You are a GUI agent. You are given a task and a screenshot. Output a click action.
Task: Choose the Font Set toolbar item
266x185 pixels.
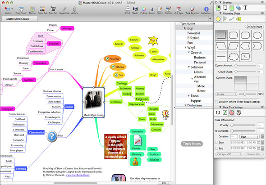click(53, 10)
